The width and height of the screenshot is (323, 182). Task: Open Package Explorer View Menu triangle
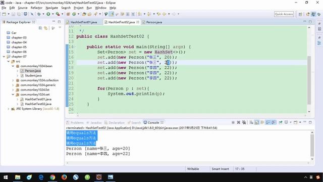[60, 28]
